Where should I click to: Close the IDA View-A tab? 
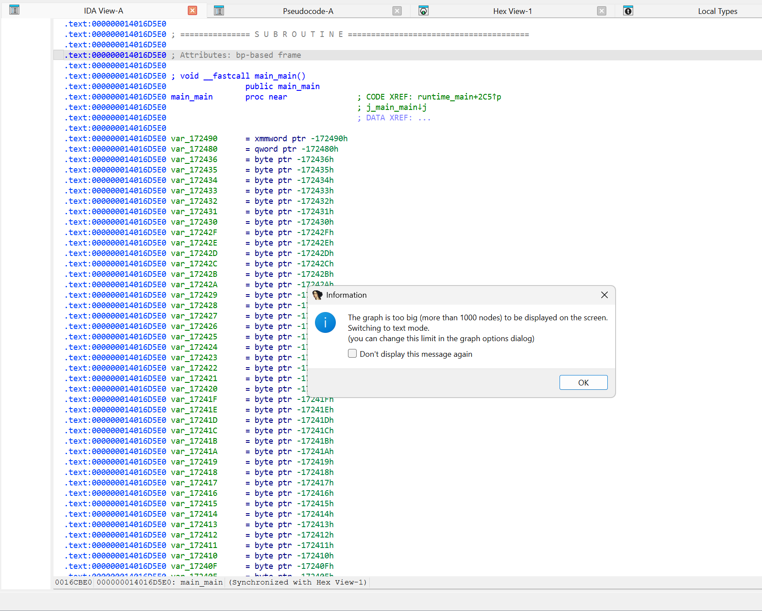(192, 10)
